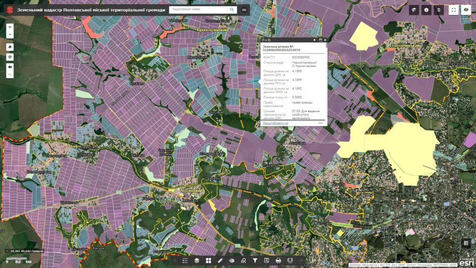Image resolution: width=476 pixels, height=268 pixels.
Task: Toggle full screen mode
Action: click(454, 10)
